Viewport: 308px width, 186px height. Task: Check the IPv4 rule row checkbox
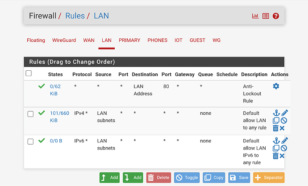(x=30, y=114)
